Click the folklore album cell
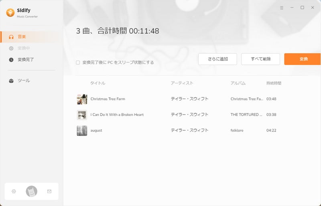The height and width of the screenshot is (206, 321). click(x=237, y=131)
